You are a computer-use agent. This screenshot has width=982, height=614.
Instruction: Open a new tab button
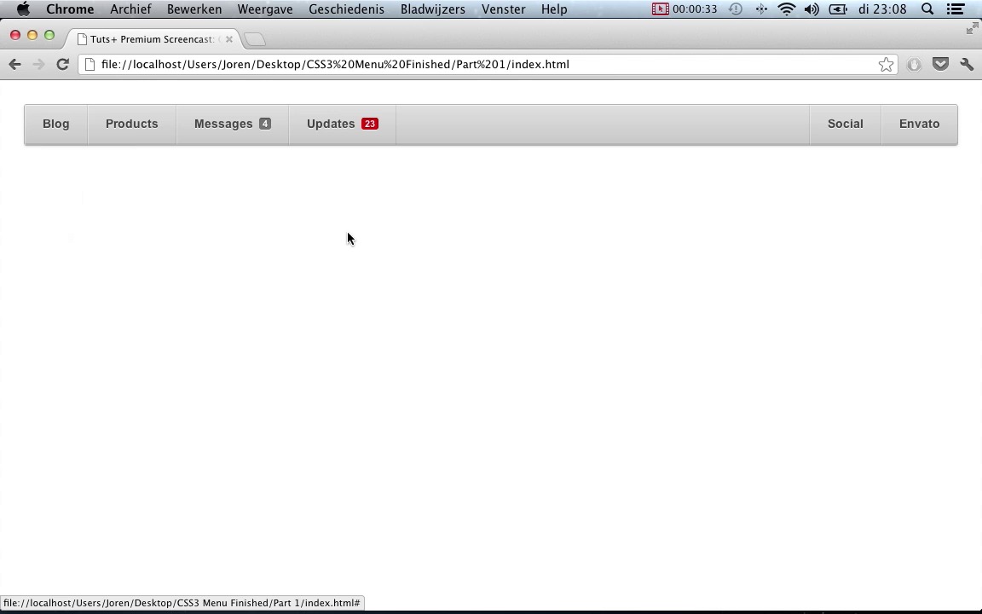click(x=255, y=39)
